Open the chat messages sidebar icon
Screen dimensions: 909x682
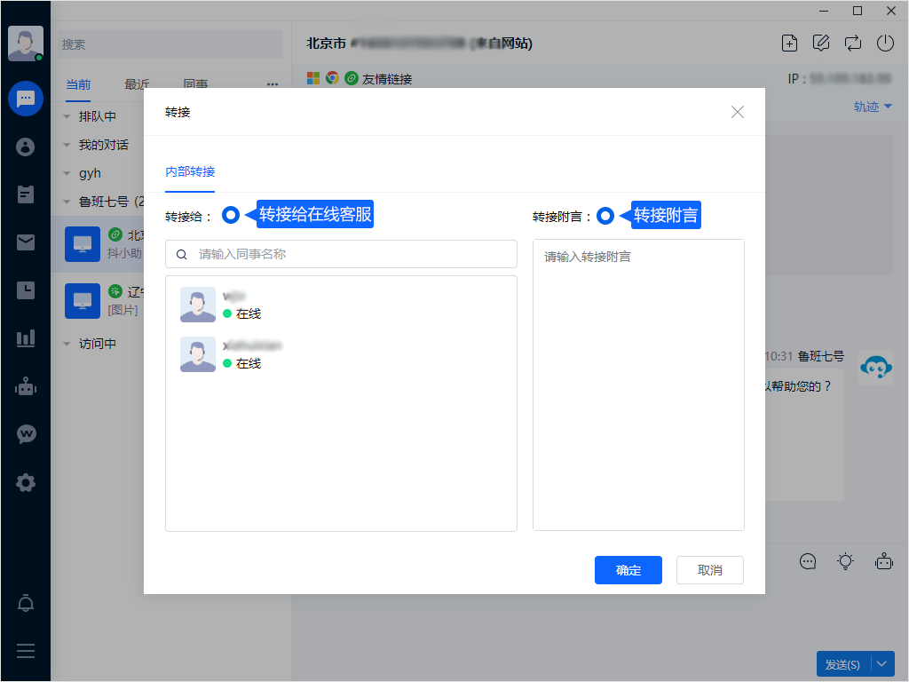tap(26, 99)
